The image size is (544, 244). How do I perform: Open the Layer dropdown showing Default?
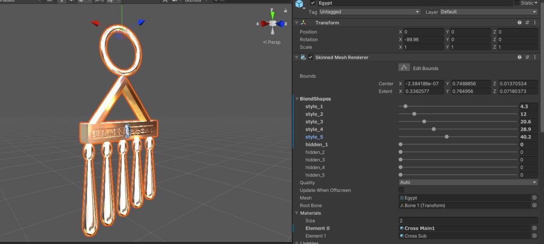pos(489,12)
